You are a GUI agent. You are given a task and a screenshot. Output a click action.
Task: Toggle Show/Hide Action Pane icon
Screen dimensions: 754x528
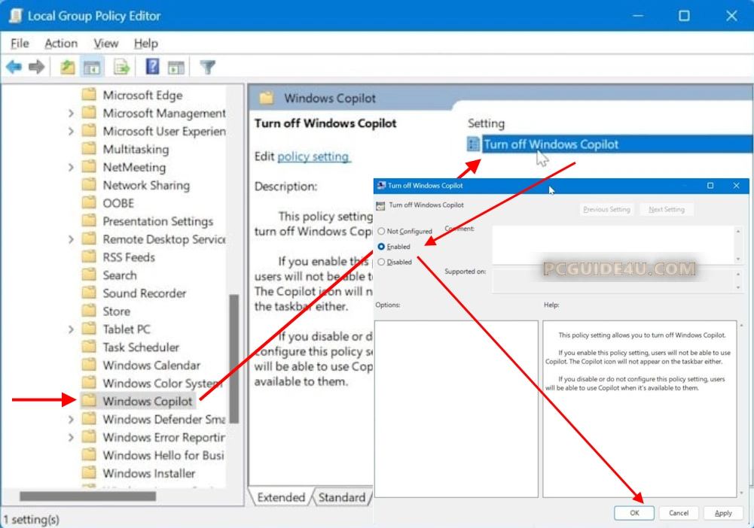(x=176, y=68)
